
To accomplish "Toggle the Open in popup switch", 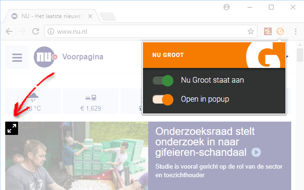I will [163, 100].
